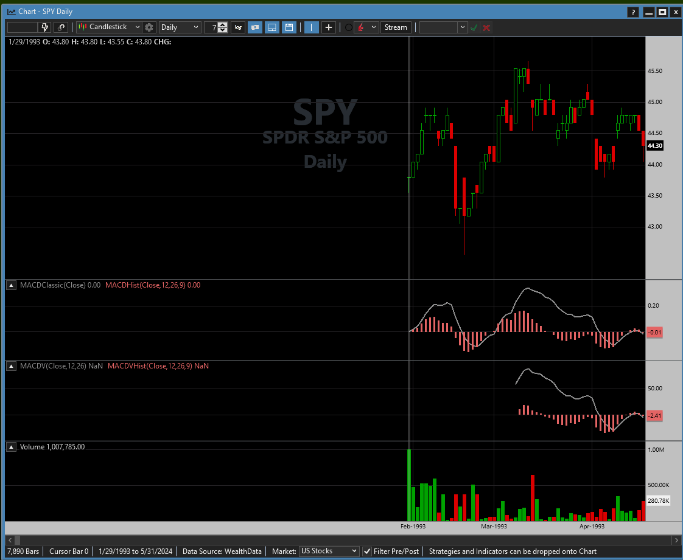Click the red drawing tool icon
Image resolution: width=683 pixels, height=560 pixels.
coord(361,27)
